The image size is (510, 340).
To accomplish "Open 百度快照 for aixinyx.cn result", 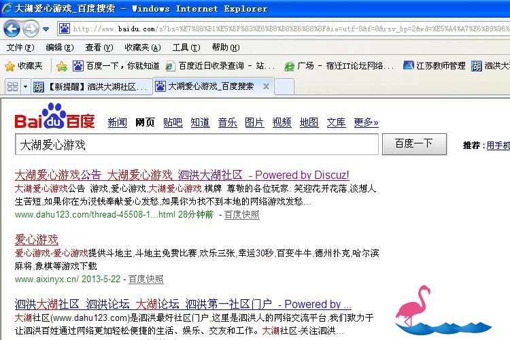I will pos(146,279).
